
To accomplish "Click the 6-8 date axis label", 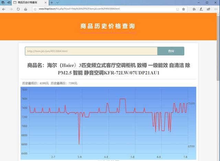I will (x=159, y=157).
